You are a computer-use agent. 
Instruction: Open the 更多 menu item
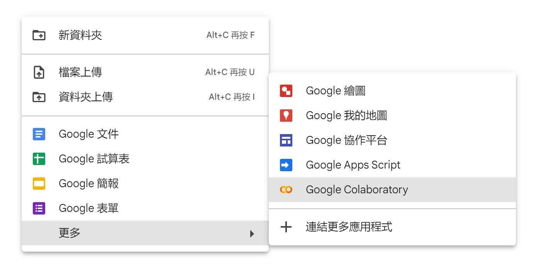click(x=145, y=233)
